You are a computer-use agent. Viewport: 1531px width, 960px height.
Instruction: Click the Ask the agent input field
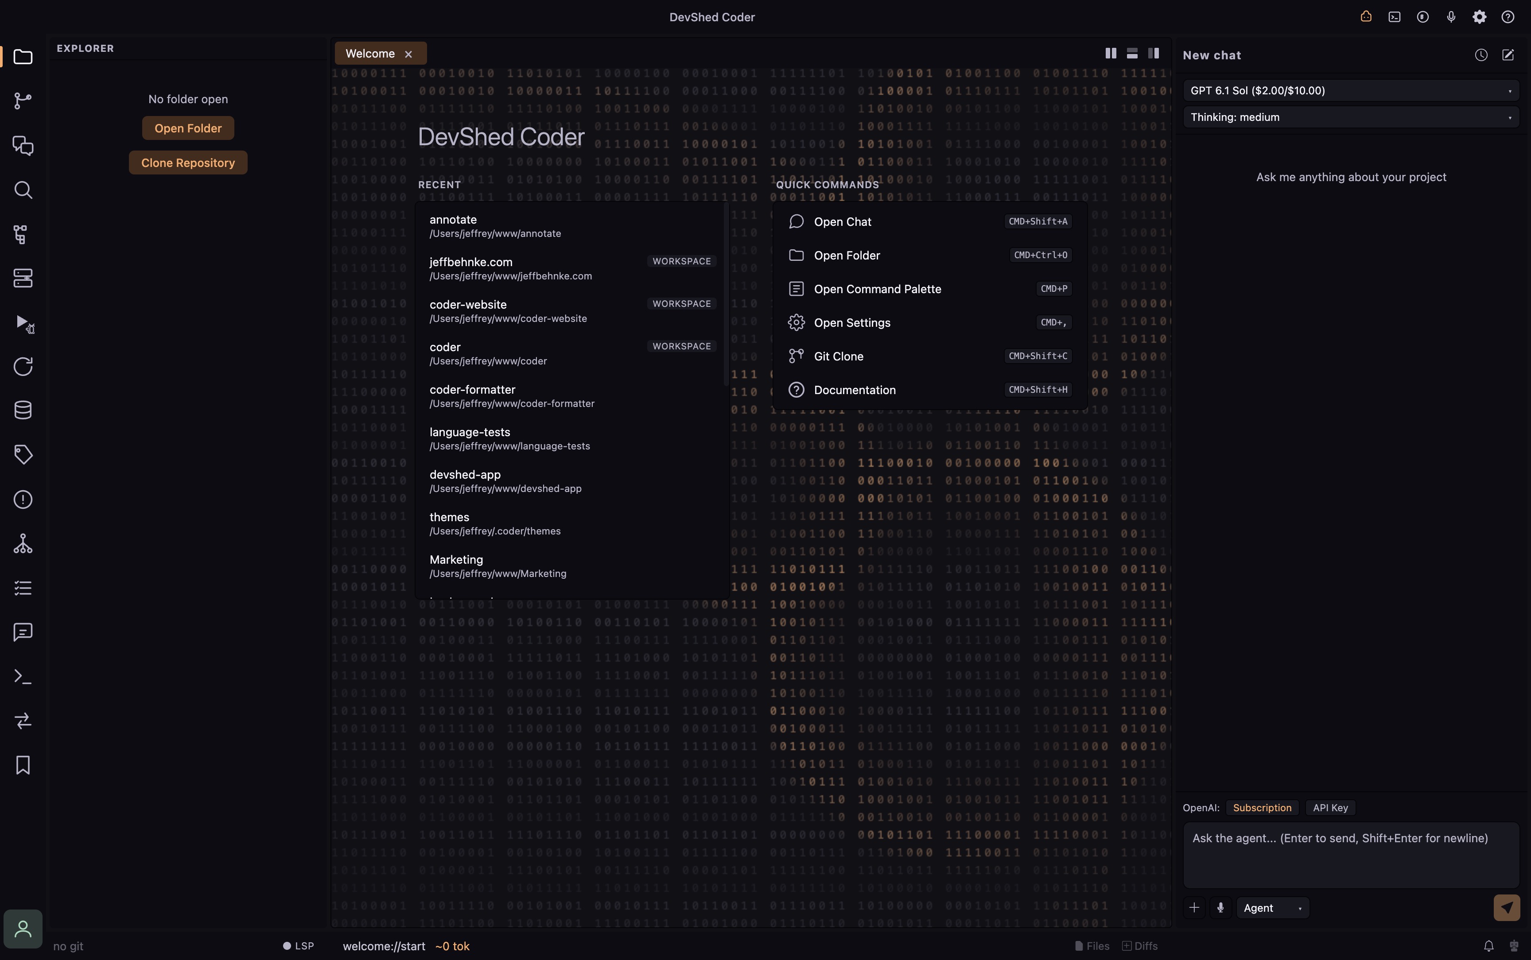1351,855
